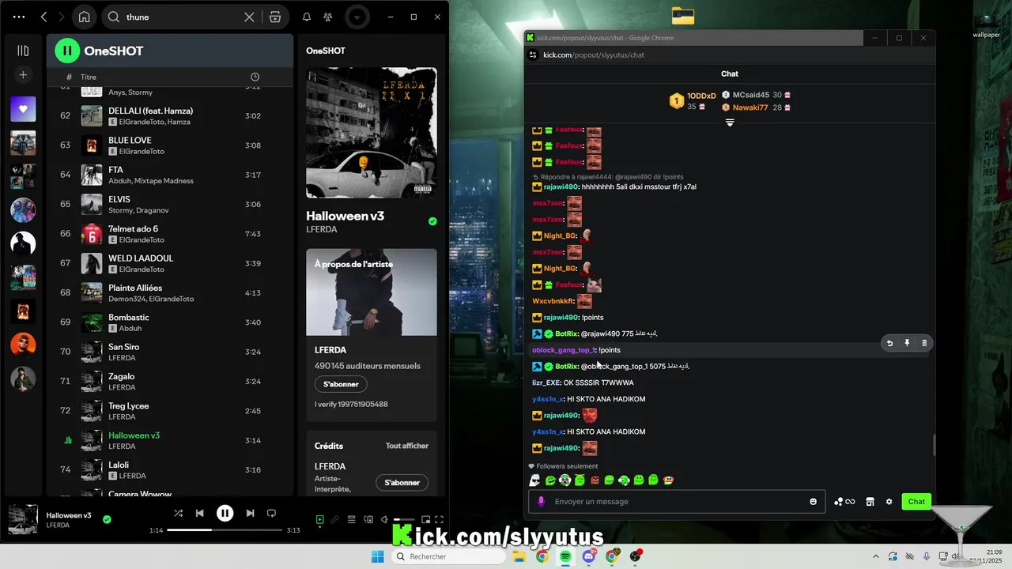The height and width of the screenshot is (569, 1012).
Task: Open the Kick chat shop icon
Action: pyautogui.click(x=870, y=501)
